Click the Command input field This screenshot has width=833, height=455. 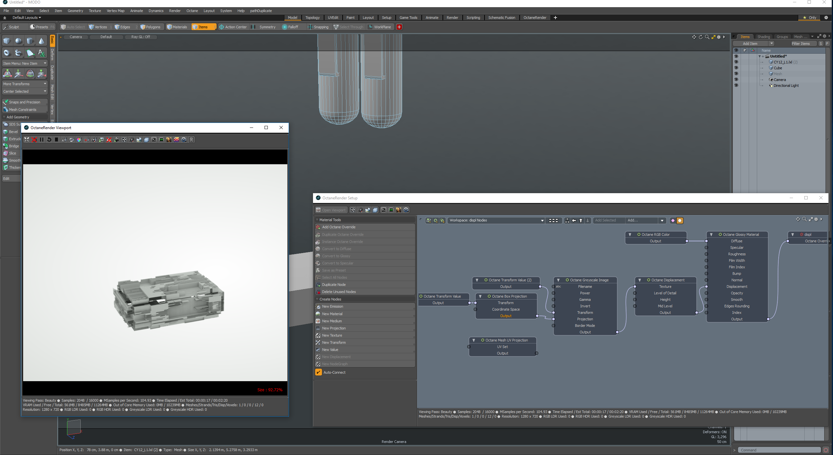click(779, 450)
